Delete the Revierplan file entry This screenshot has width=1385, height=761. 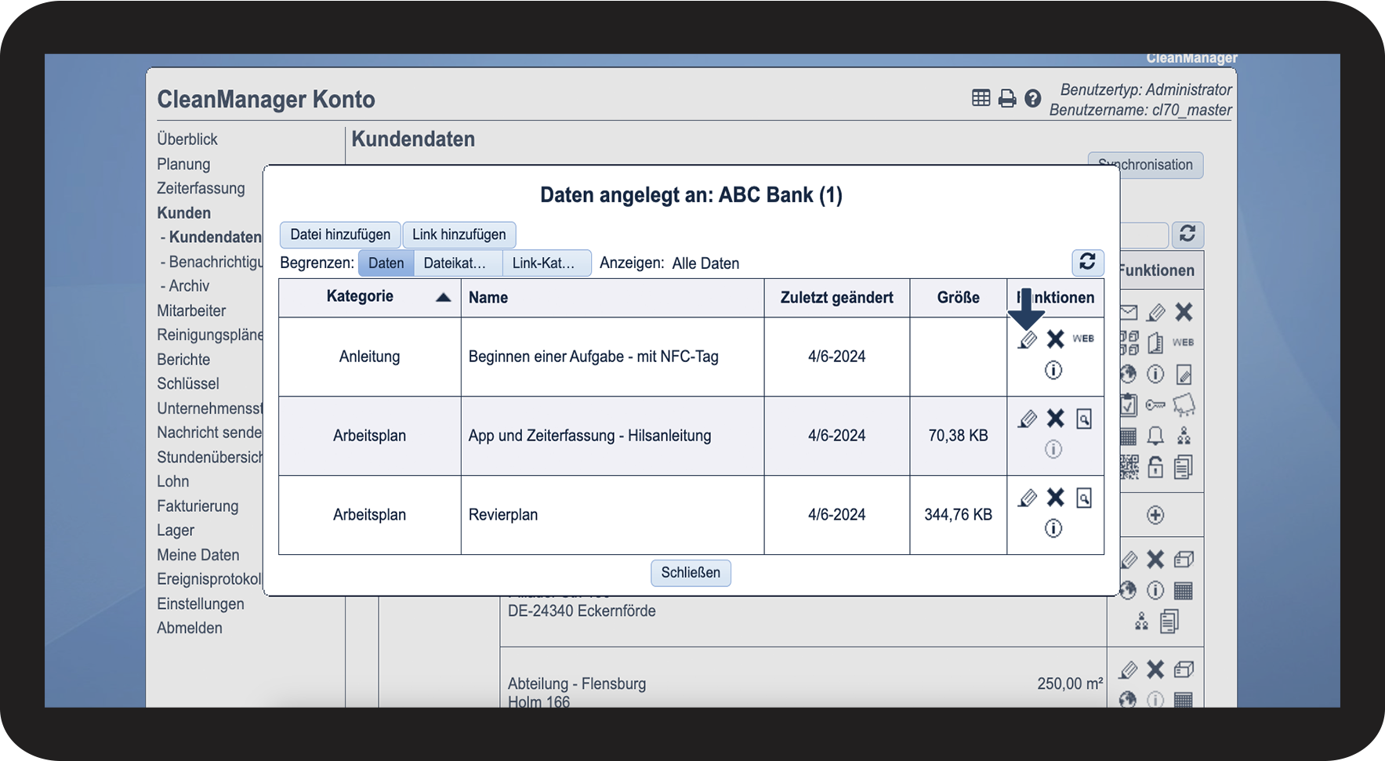click(1055, 498)
